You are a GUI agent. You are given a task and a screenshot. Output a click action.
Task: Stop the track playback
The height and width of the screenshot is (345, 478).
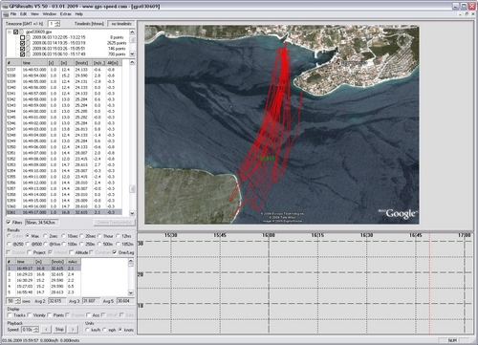click(59, 330)
